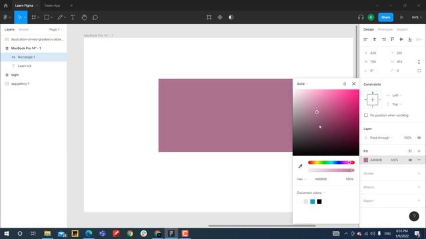The width and height of the screenshot is (426, 239).
Task: Click Align right icon
Action: click(383, 39)
